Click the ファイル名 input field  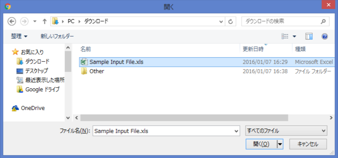[x=166, y=131]
